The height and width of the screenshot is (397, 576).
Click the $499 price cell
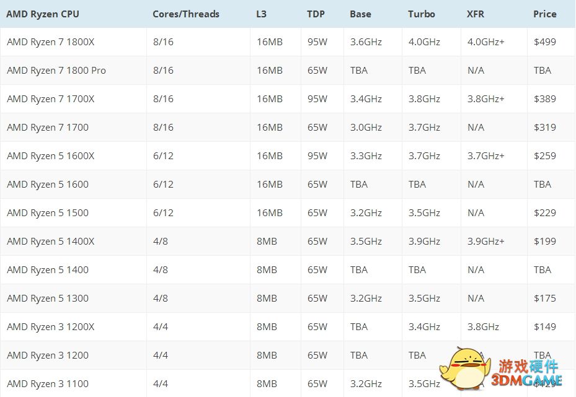545,42
